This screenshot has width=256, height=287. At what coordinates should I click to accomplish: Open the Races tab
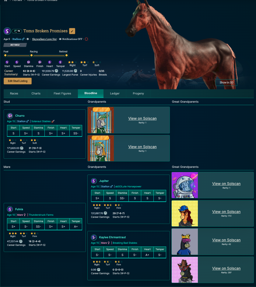(14, 94)
